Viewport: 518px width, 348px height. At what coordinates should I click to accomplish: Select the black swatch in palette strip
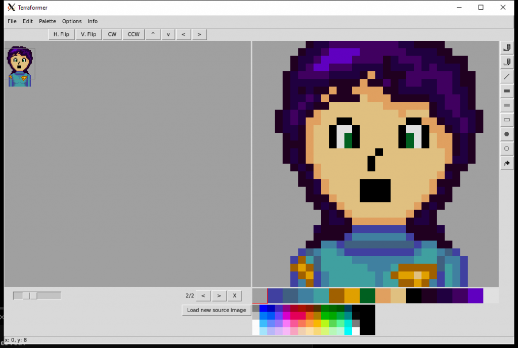[414, 296]
